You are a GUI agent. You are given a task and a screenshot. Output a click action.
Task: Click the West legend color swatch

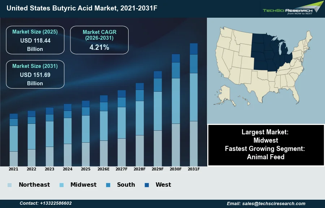coord(147,185)
